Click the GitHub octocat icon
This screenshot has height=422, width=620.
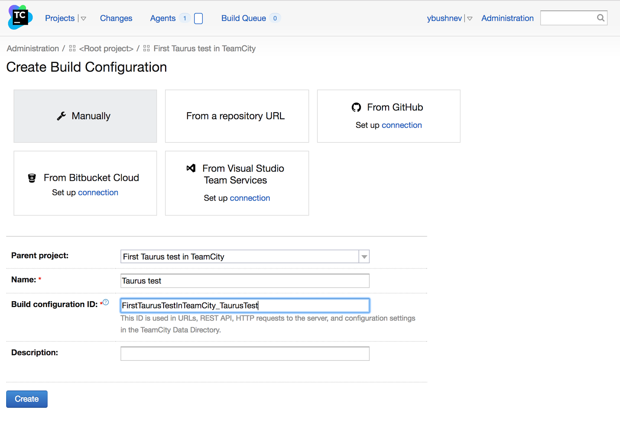tap(356, 107)
